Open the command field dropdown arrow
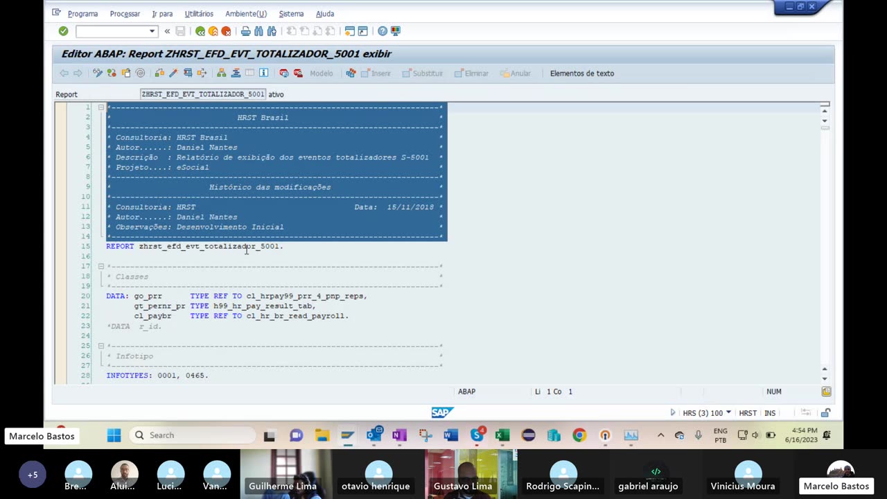 coord(152,31)
